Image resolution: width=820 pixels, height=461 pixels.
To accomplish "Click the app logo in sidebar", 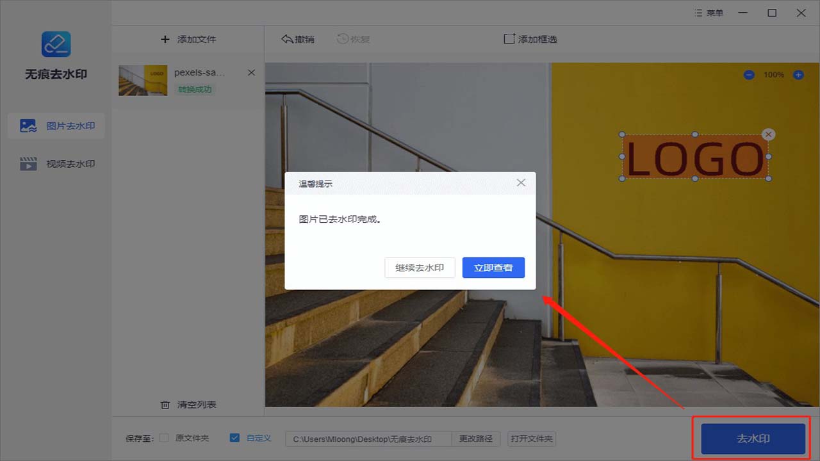I will tap(56, 44).
